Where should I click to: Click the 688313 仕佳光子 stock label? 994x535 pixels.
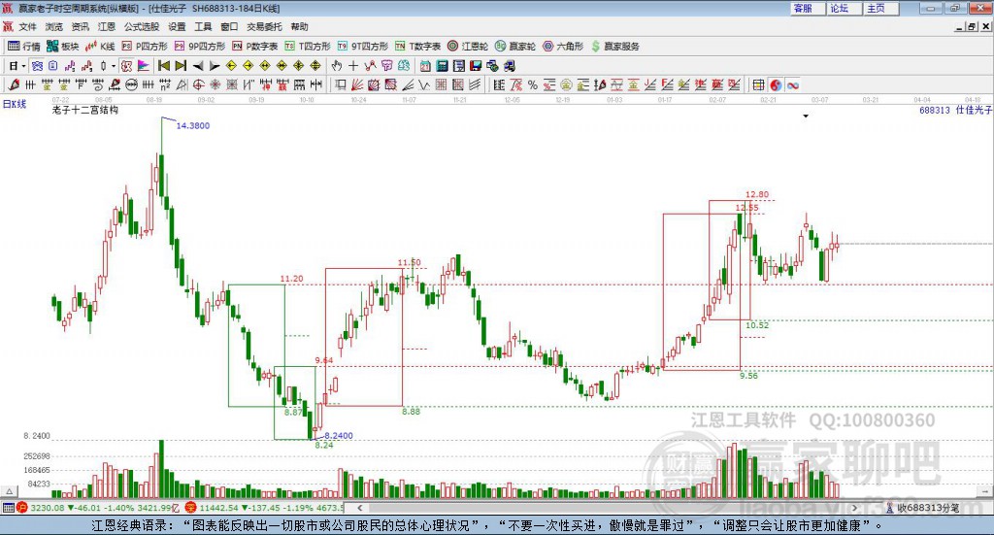[955, 110]
